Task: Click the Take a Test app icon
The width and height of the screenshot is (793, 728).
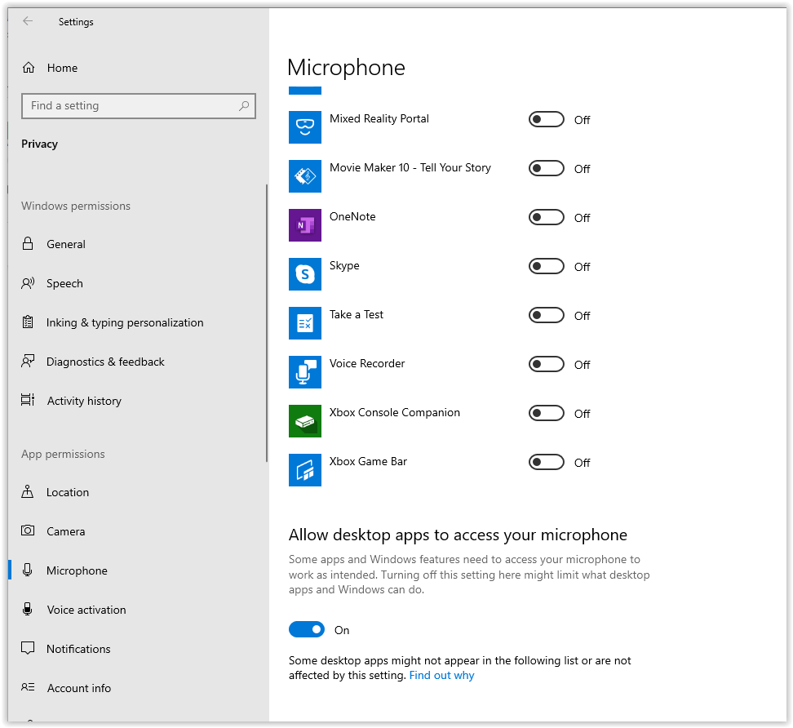Action: [305, 323]
